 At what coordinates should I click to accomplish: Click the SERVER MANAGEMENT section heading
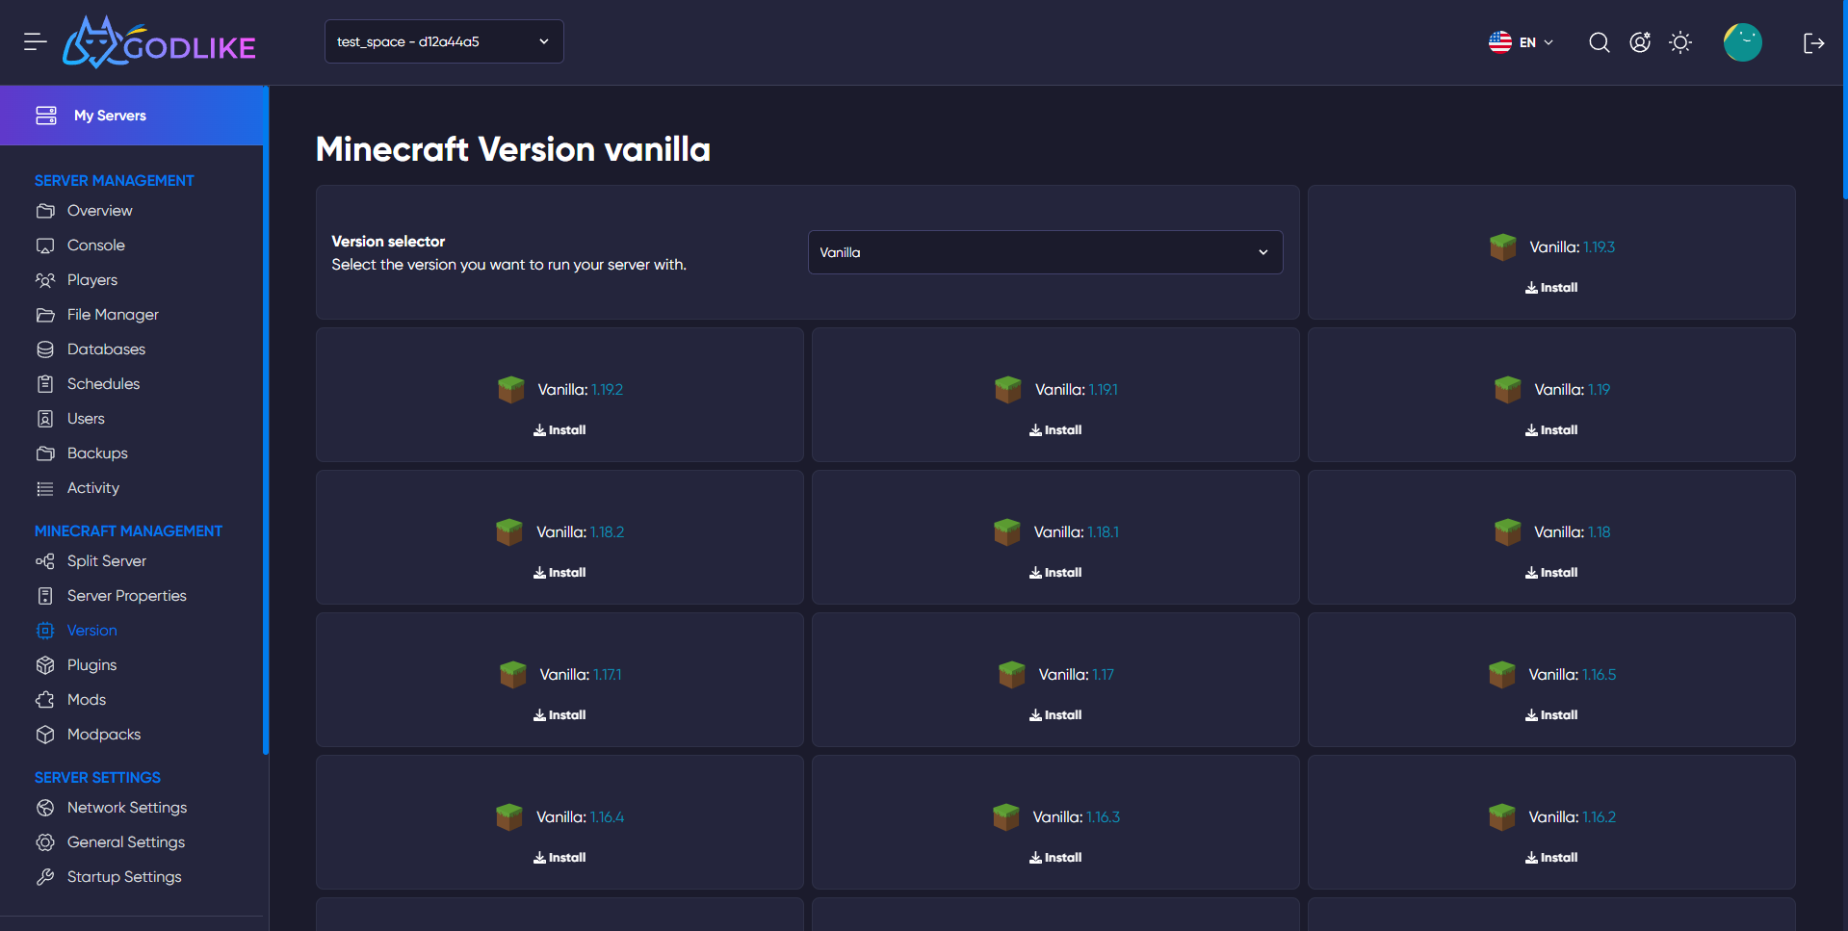click(115, 181)
